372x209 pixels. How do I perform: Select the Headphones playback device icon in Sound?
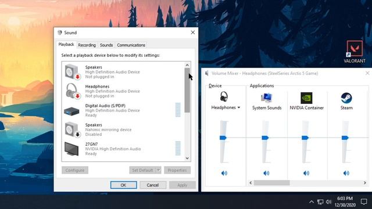(x=72, y=91)
